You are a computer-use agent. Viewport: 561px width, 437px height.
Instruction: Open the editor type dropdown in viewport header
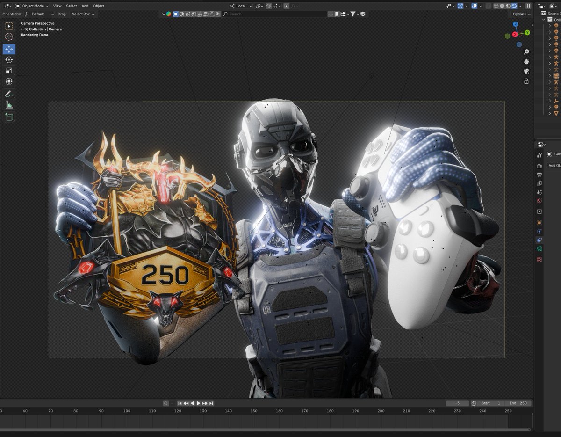pyautogui.click(x=7, y=6)
